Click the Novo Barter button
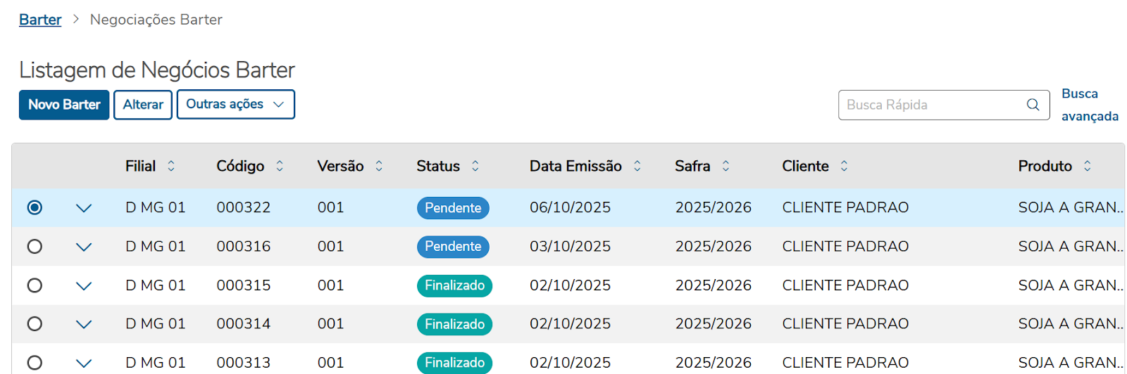Screen dimensions: 1127x374 (x=64, y=105)
